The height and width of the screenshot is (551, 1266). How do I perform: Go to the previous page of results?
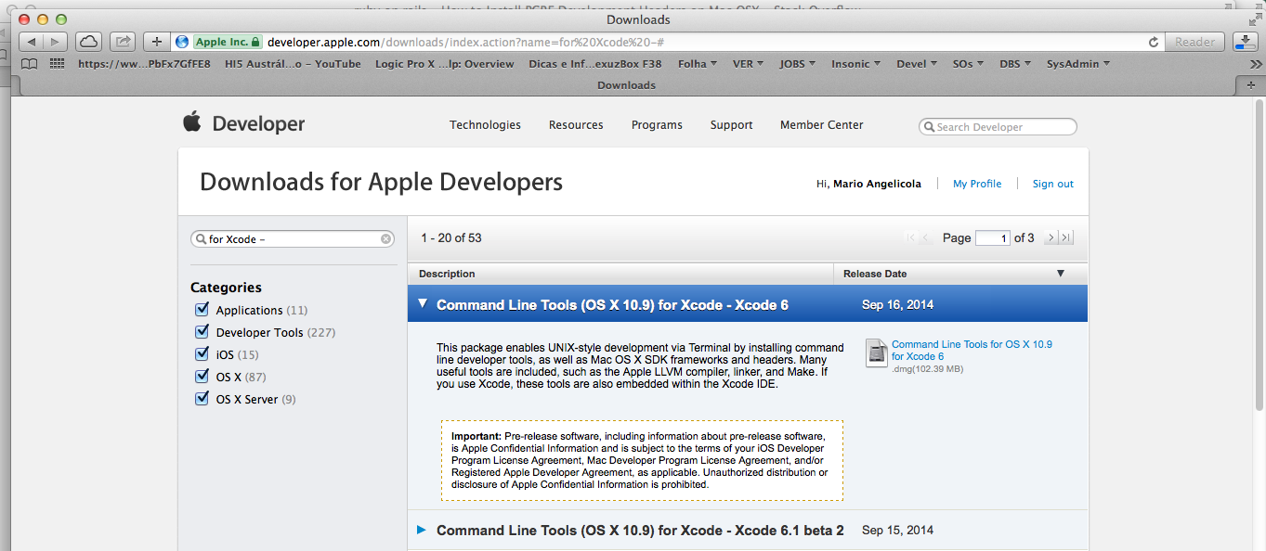[x=927, y=238]
